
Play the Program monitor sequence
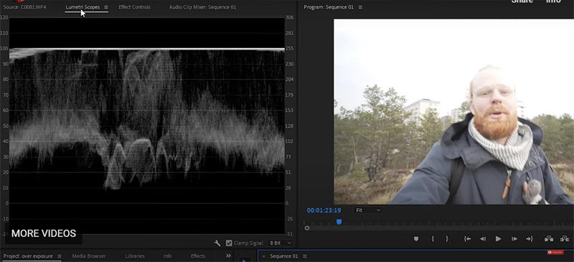coord(498,238)
